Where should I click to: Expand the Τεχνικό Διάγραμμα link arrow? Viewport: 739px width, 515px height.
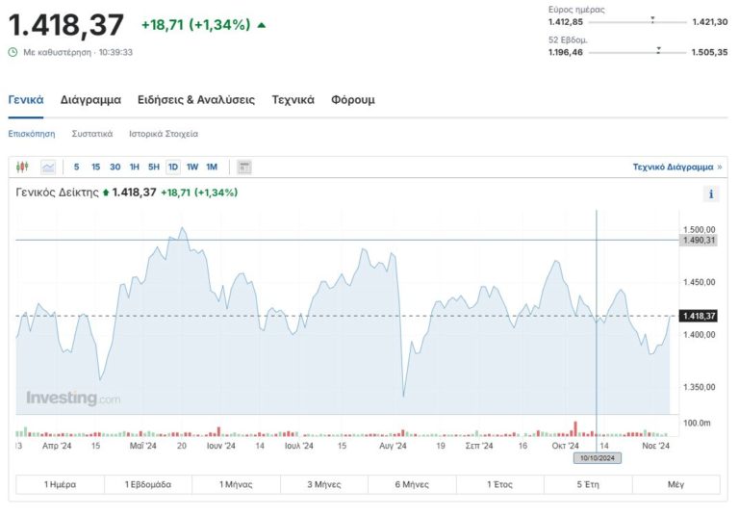click(x=719, y=167)
